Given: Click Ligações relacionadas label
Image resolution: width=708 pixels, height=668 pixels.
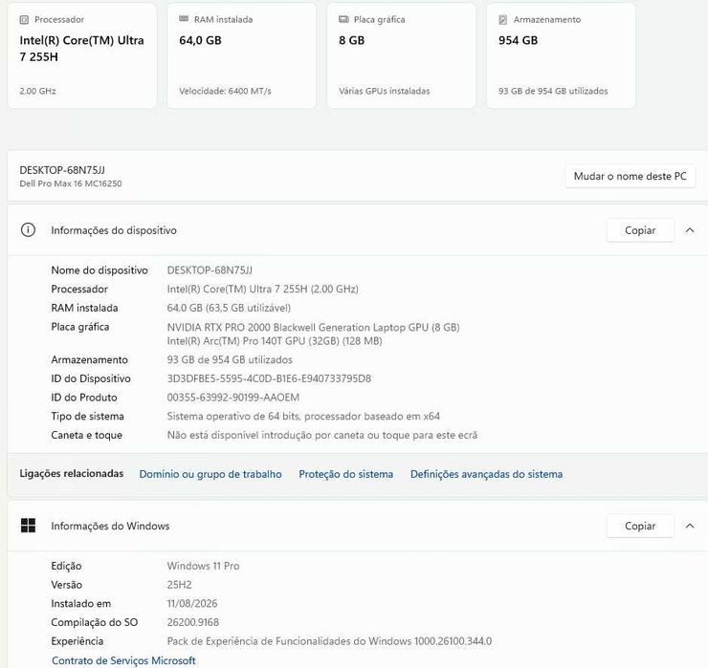Looking at the screenshot, I should coord(72,474).
